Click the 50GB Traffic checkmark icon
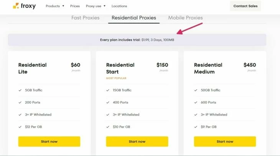 [196, 90]
